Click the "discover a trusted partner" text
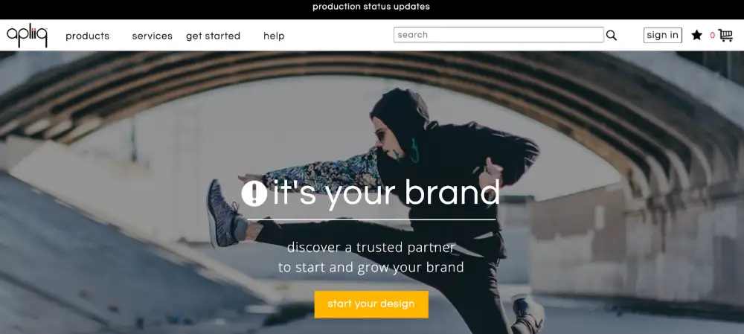This screenshot has width=744, height=334. tap(371, 247)
